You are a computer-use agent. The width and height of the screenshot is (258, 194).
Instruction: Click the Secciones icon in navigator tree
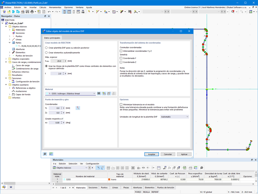pos(14,33)
